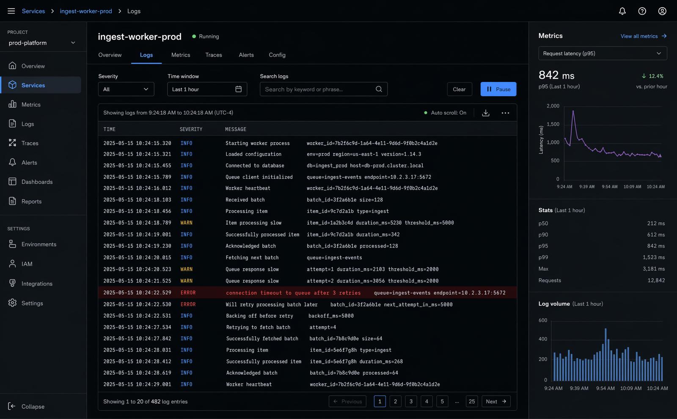677x419 pixels.
Task: Open the three-dot more options menu
Action: [505, 113]
